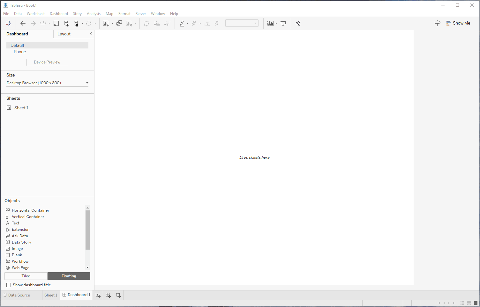Click the Share workbook icon

298,23
